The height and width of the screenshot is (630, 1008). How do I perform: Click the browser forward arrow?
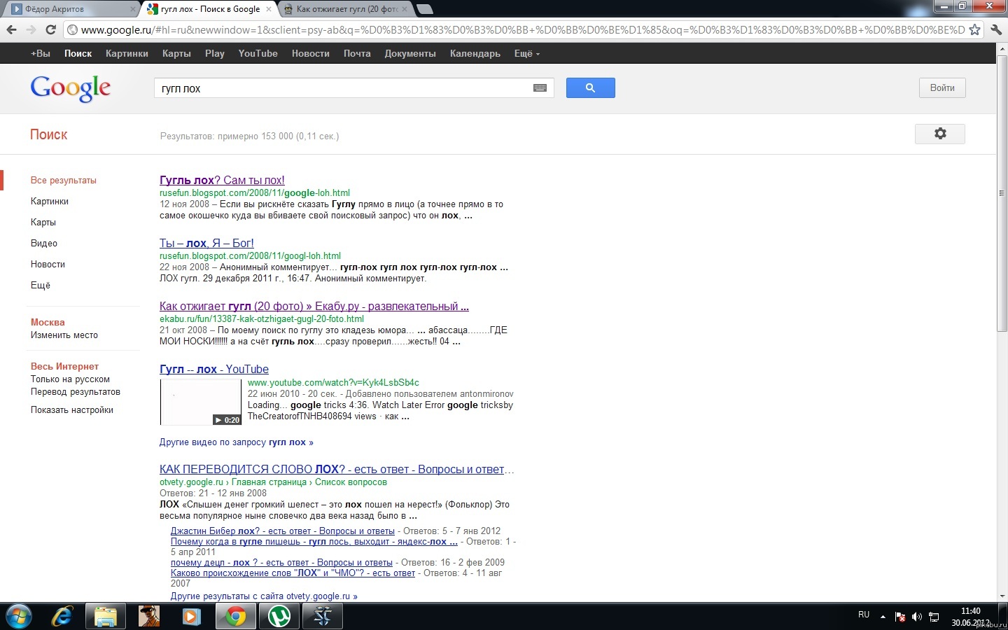coord(31,29)
